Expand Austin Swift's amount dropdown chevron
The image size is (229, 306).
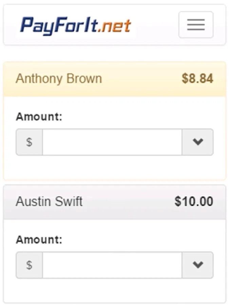tap(197, 265)
